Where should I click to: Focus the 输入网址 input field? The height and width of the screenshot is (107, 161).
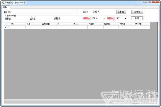pos(46,12)
